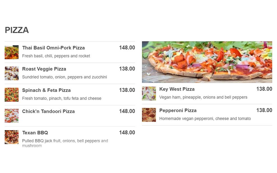Open the Thai Basil Omni-Pork Pizza thumbnail
The height and width of the screenshot is (173, 277).
click(12, 52)
